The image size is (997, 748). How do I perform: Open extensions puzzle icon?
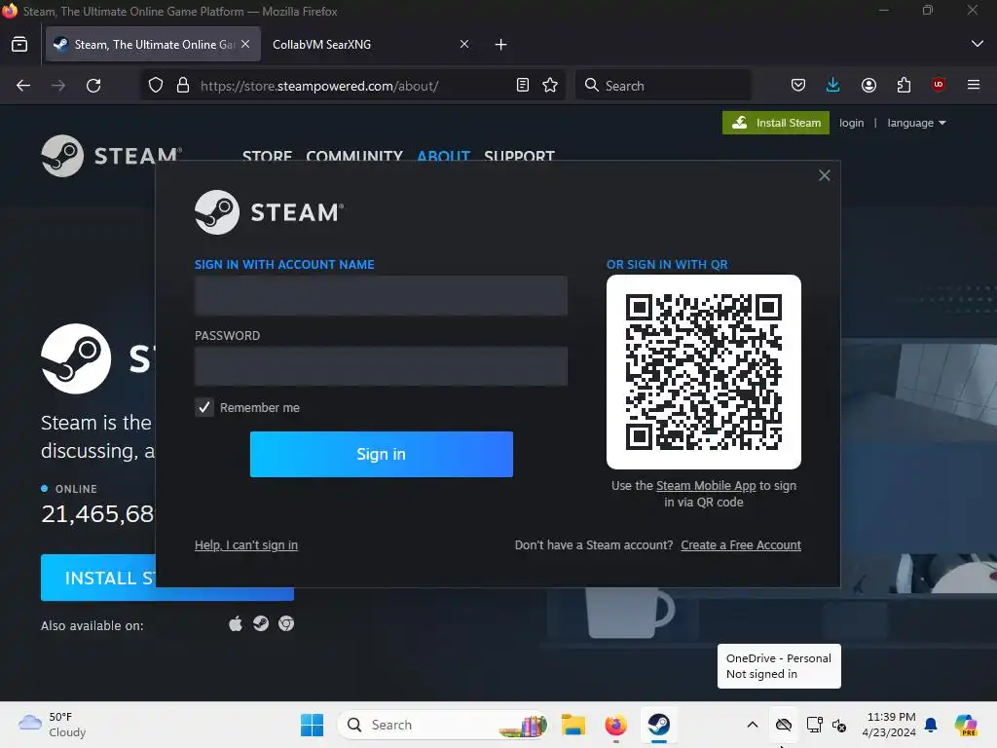coord(904,86)
